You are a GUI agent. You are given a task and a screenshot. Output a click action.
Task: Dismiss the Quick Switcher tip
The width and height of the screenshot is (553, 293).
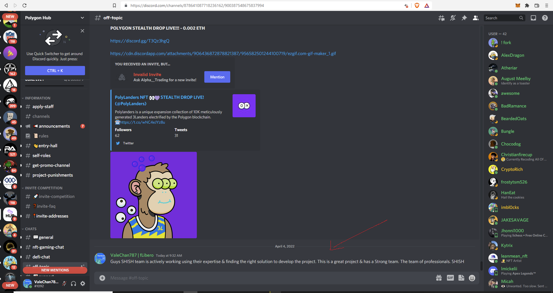tap(82, 31)
